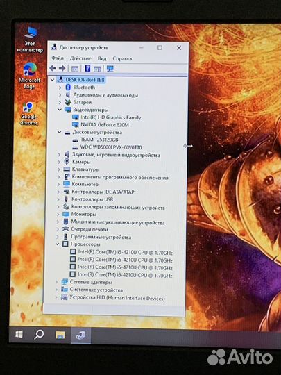Viewport: 281px width, 375px height.
Task: Minimize the Диспетчер устройств window
Action: tap(142, 47)
